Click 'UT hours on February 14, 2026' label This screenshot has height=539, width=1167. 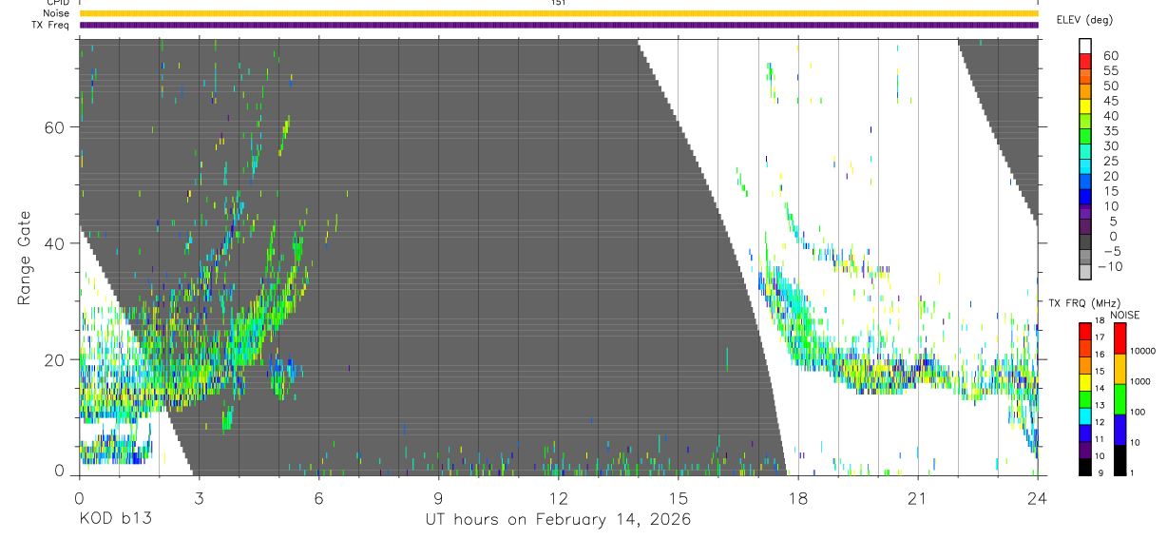coord(558,519)
